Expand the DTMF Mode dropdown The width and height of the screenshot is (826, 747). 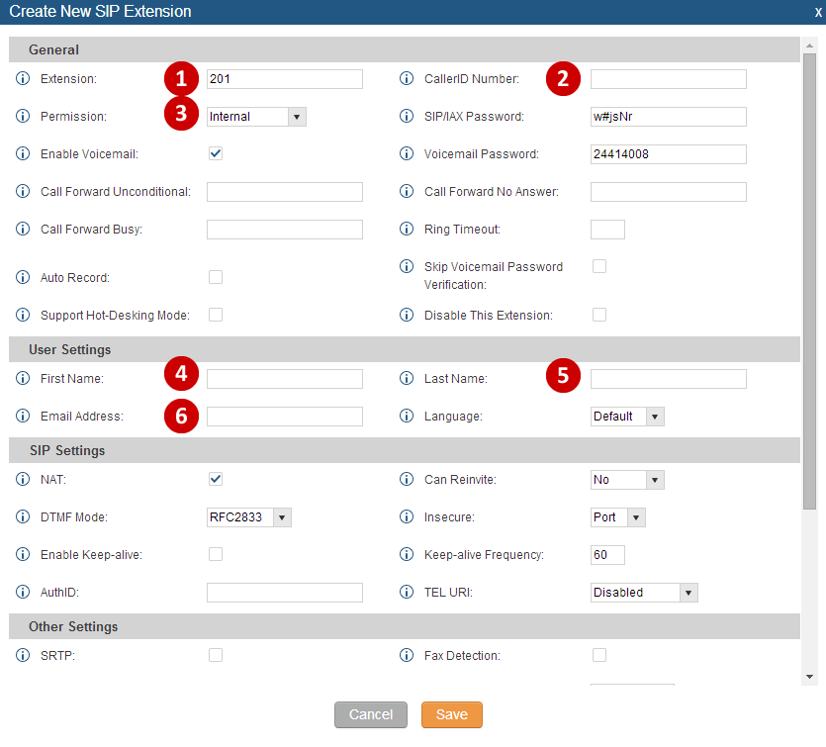pos(249,517)
